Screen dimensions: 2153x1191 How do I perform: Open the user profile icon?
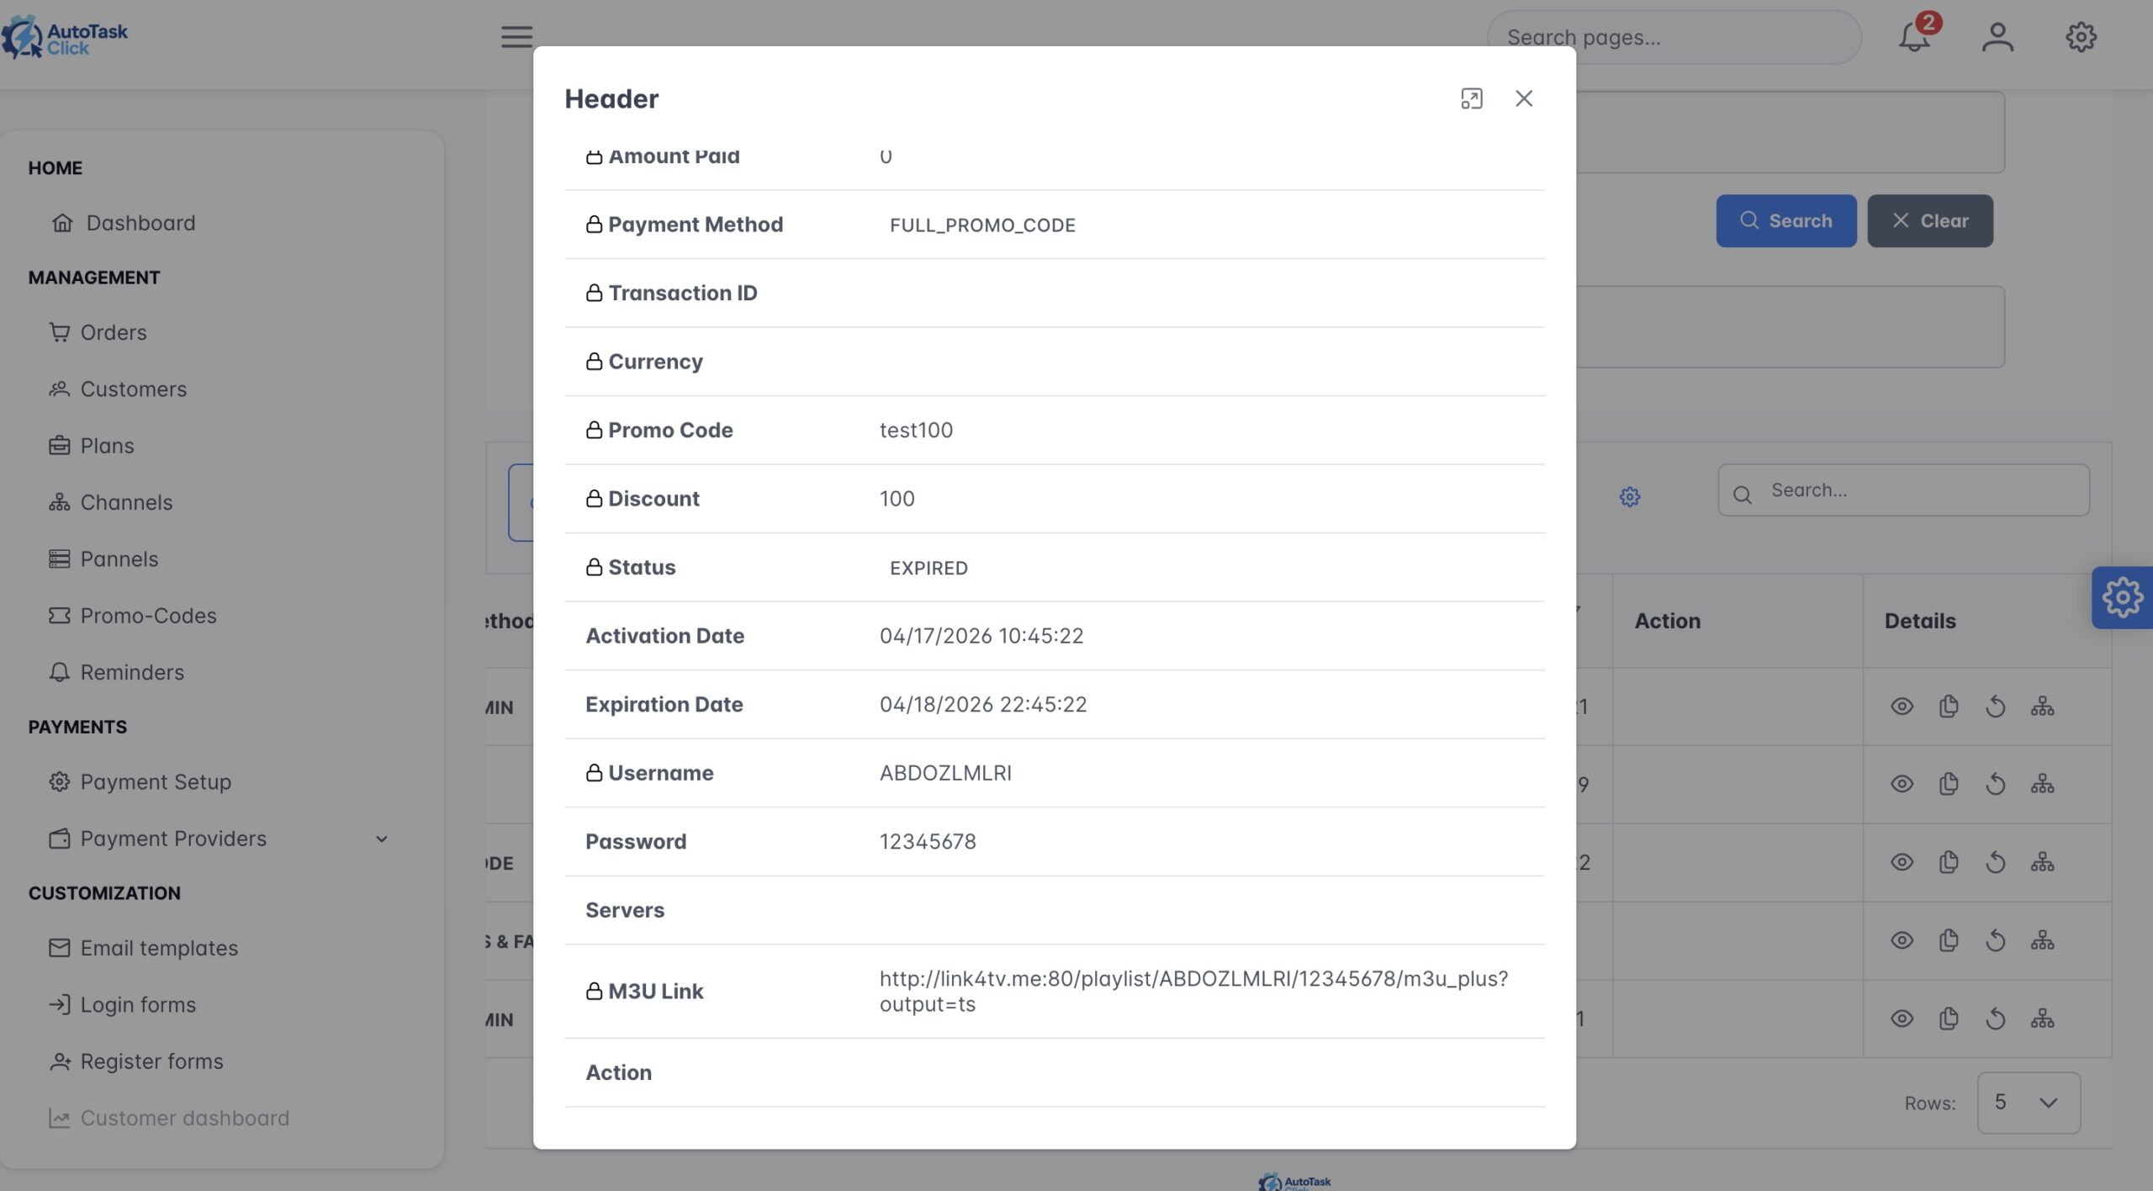(x=1997, y=37)
